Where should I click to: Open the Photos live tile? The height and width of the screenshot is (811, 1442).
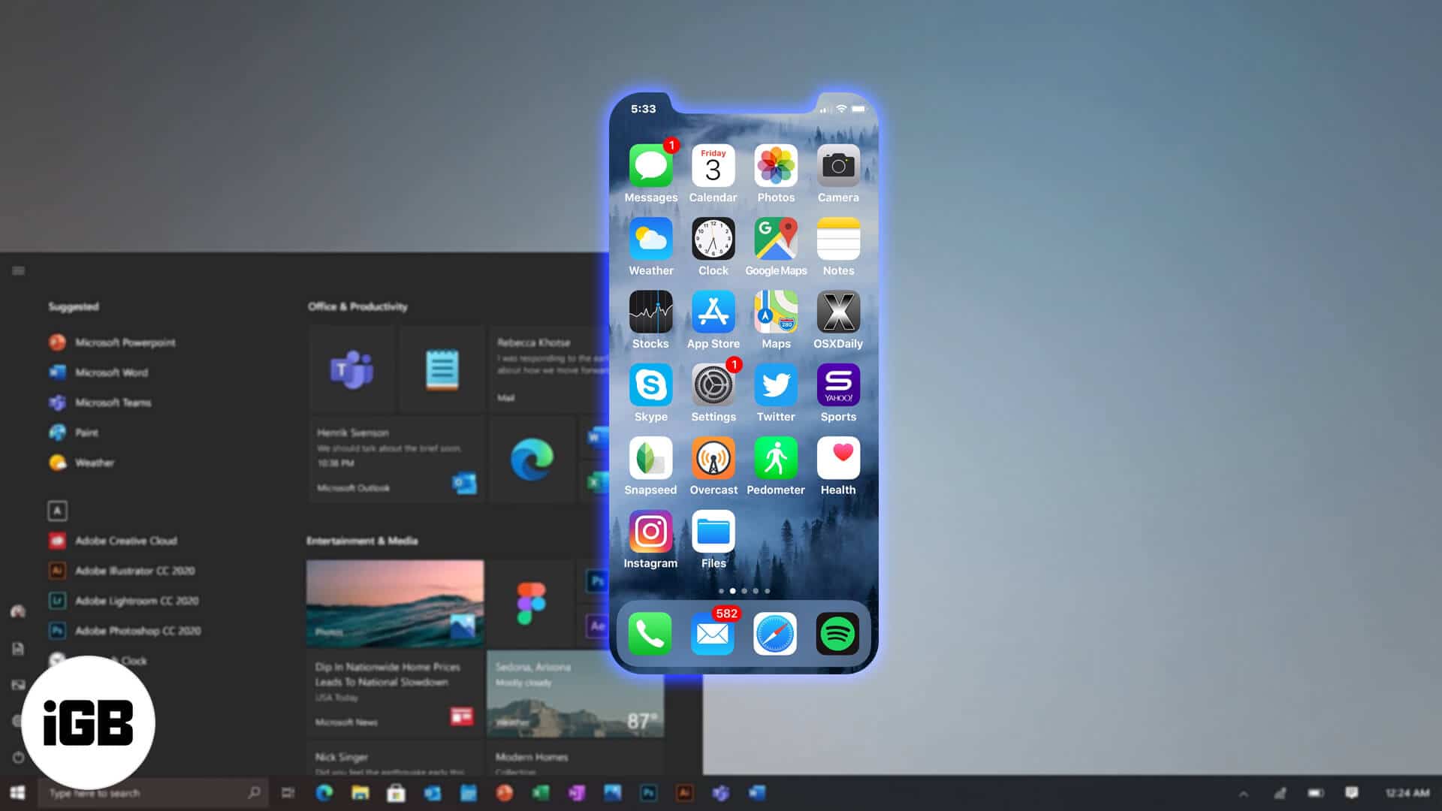coord(395,603)
